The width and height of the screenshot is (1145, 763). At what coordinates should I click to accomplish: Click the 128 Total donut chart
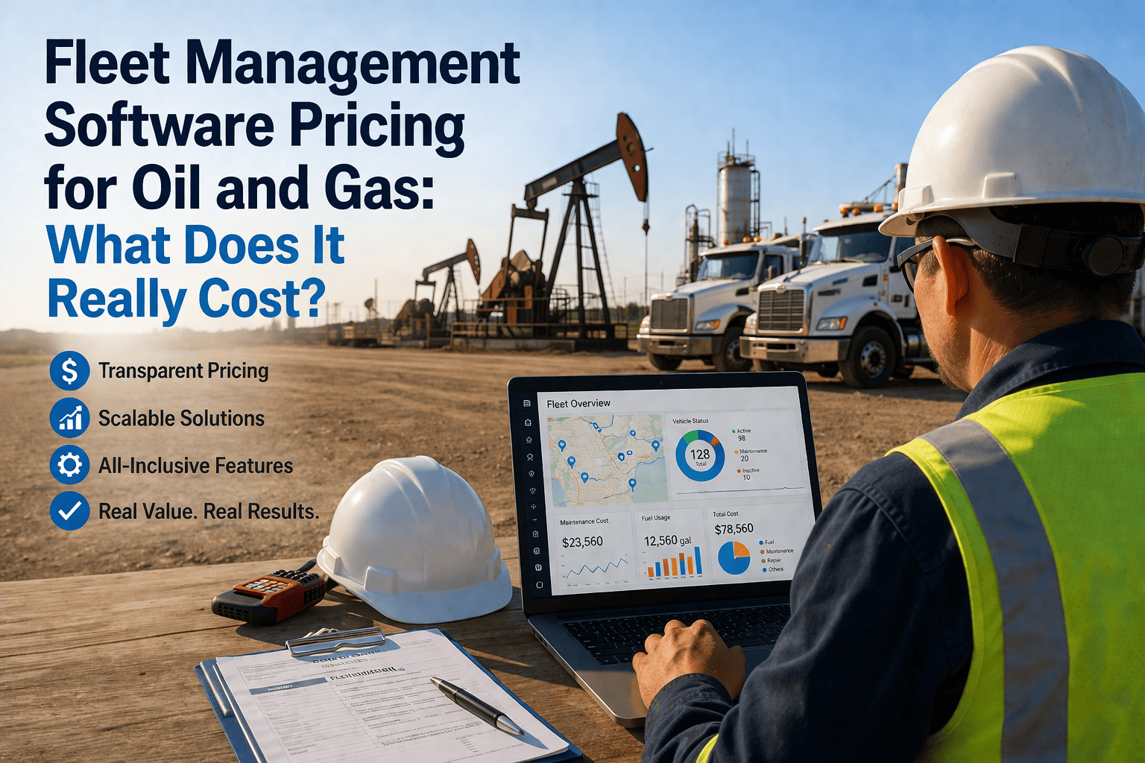tap(700, 455)
